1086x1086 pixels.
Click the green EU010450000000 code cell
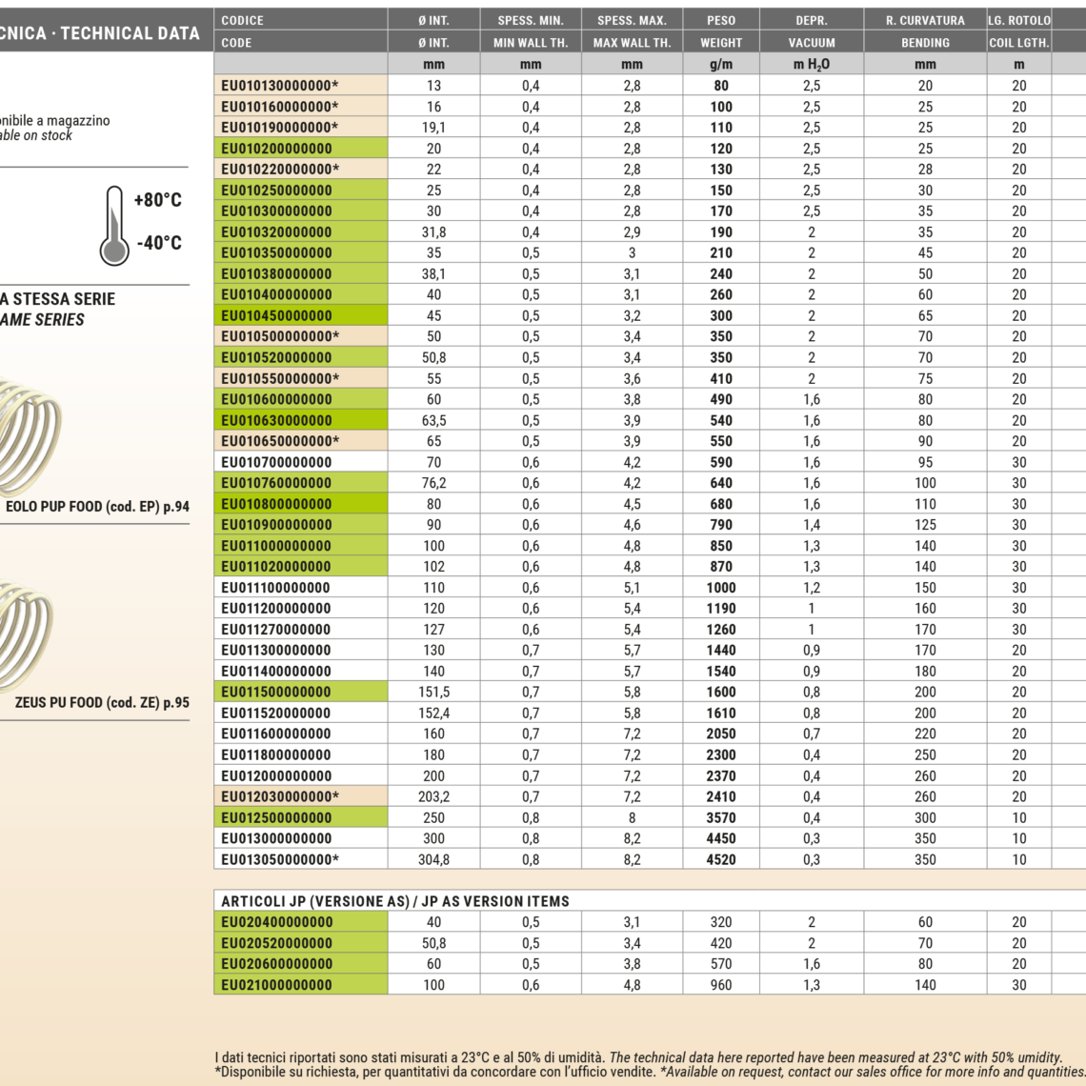click(276, 316)
